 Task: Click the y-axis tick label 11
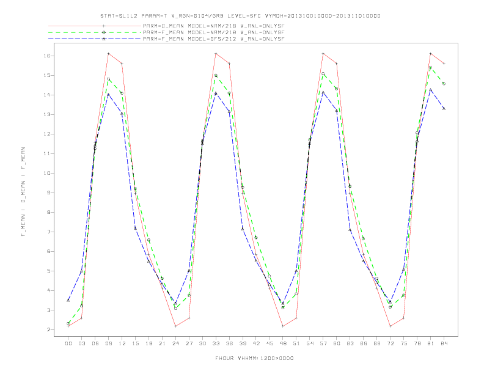pyautogui.click(x=47, y=153)
